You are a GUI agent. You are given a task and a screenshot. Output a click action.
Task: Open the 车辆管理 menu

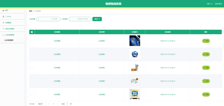click(x=12, y=23)
